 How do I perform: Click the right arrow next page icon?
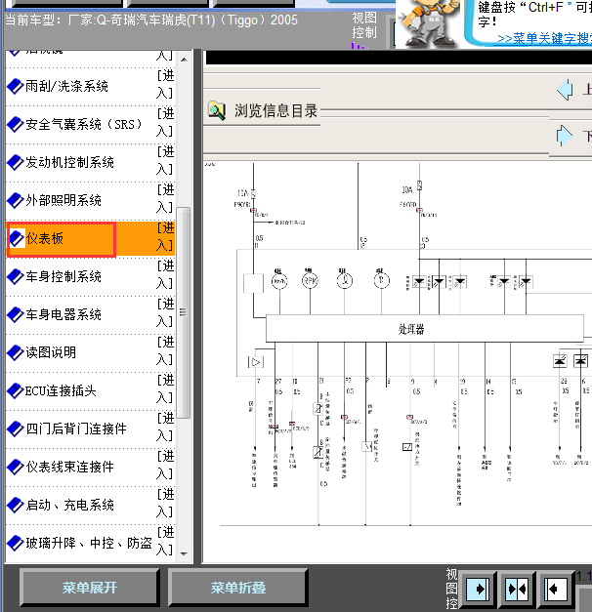click(565, 136)
